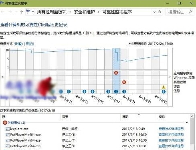
Task: Open technical details link for iexplore.exe
Action: [171, 129]
